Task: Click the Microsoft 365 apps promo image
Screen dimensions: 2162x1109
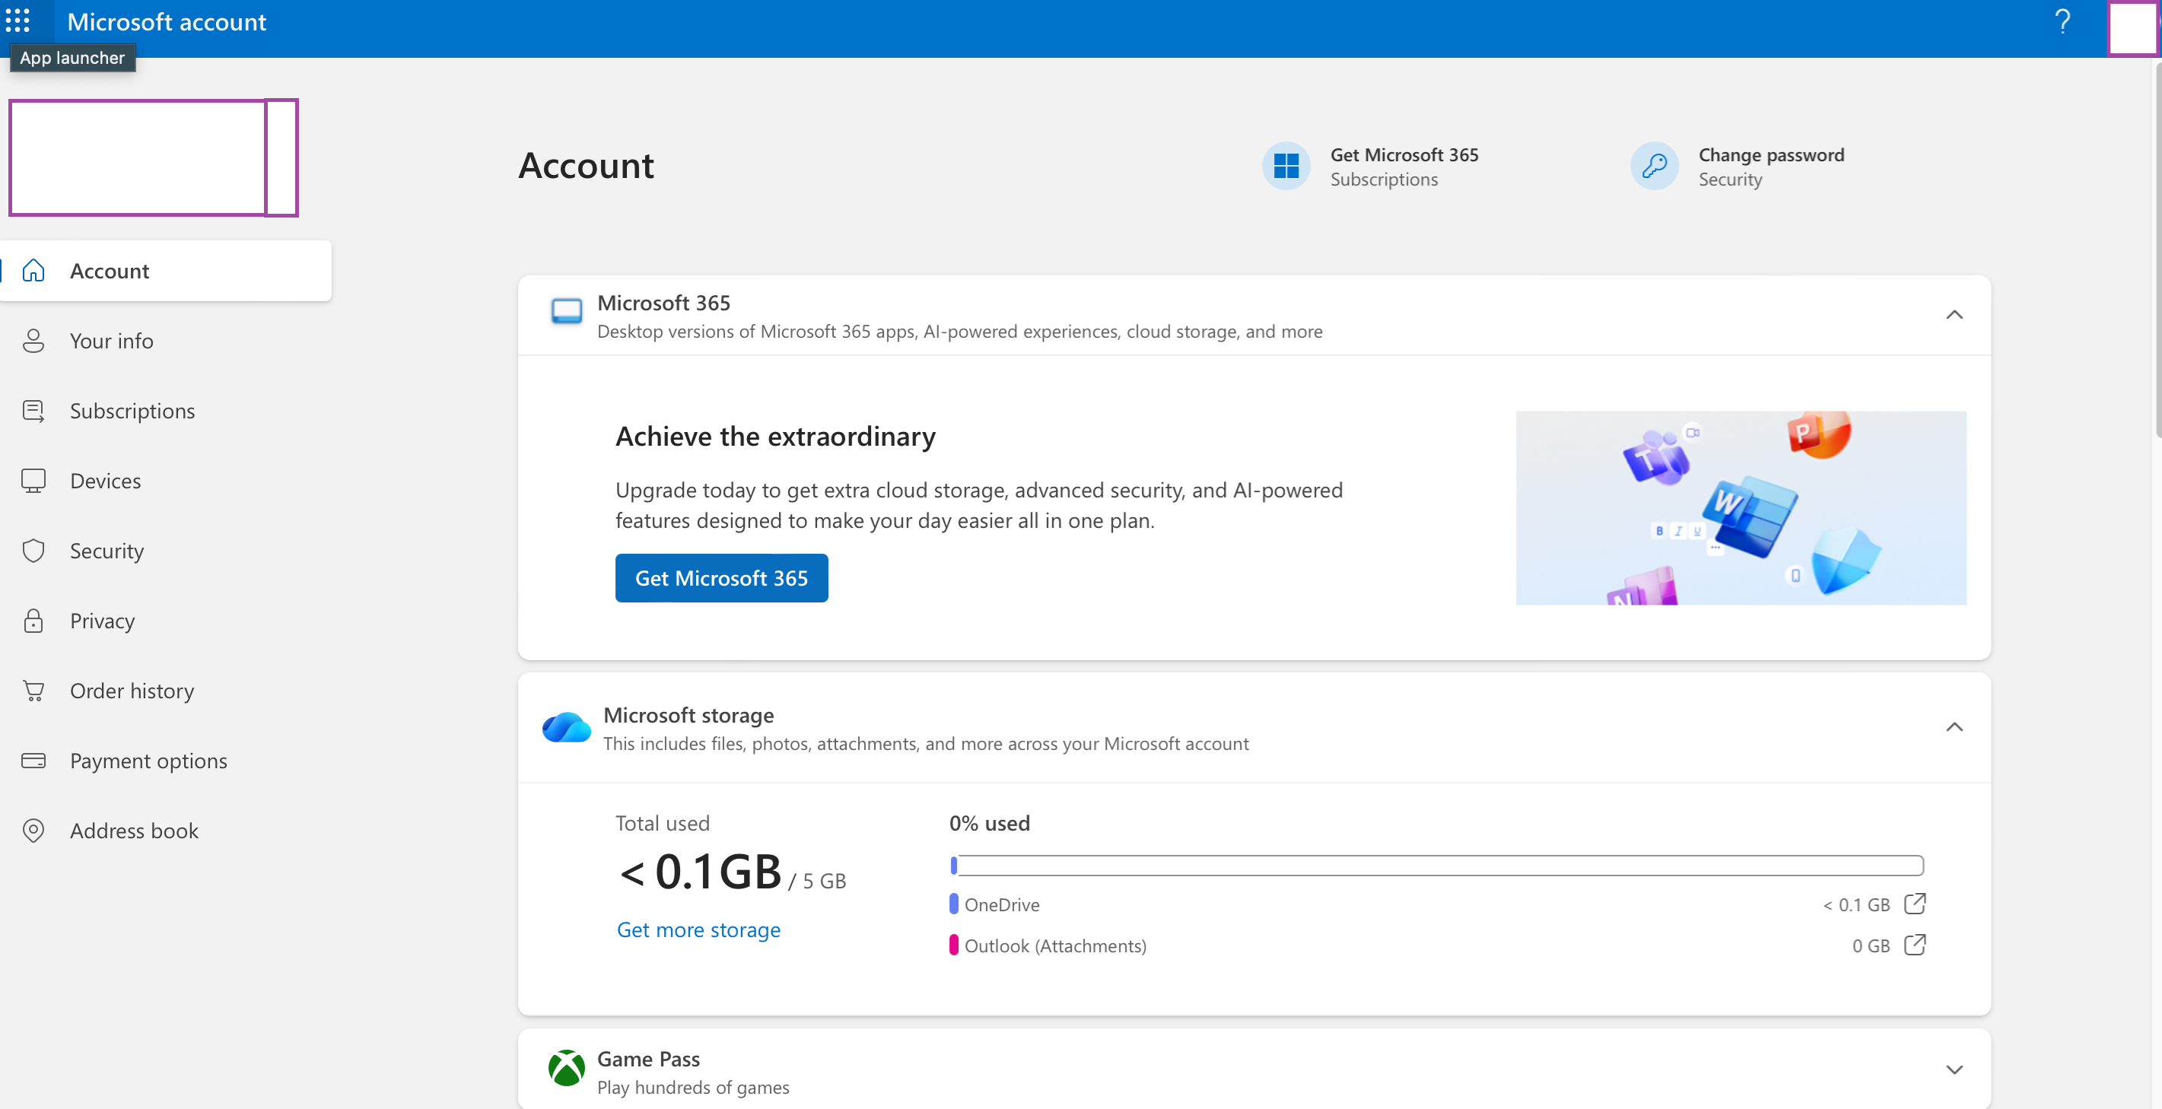Action: (1741, 507)
